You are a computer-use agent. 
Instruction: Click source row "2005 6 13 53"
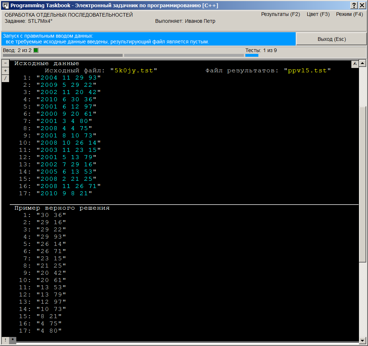click(67, 172)
